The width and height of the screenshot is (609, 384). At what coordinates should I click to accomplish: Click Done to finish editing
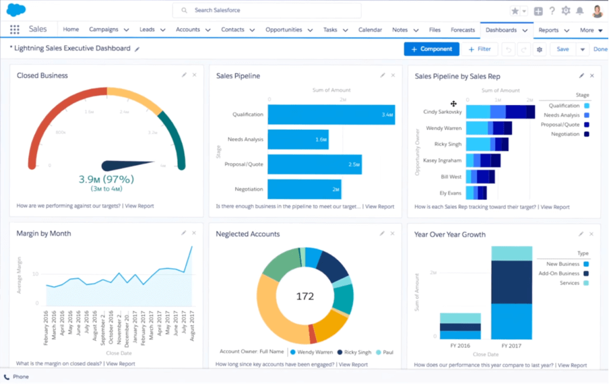coord(600,49)
